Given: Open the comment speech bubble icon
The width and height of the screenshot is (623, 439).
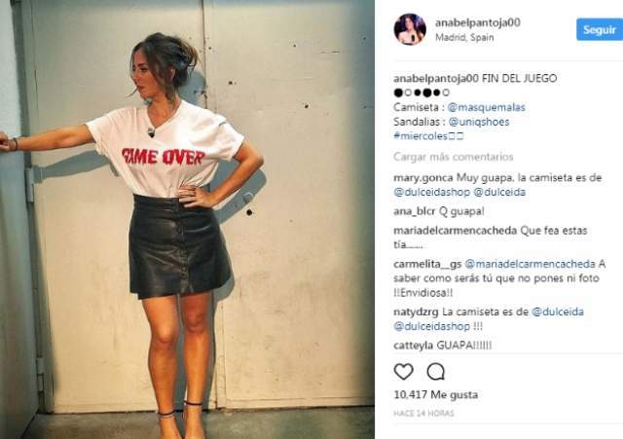Looking at the screenshot, I should click(436, 372).
